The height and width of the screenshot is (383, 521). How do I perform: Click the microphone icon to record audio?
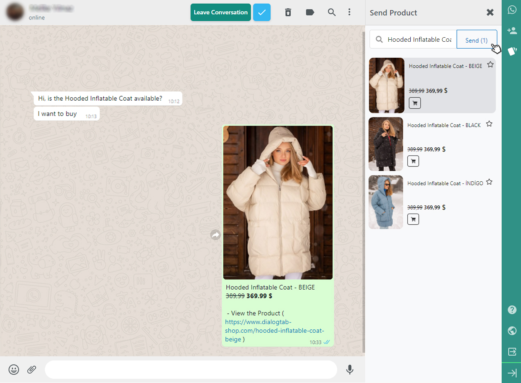pyautogui.click(x=350, y=369)
